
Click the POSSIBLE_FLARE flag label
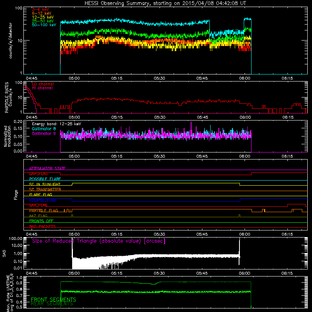pos(45,179)
